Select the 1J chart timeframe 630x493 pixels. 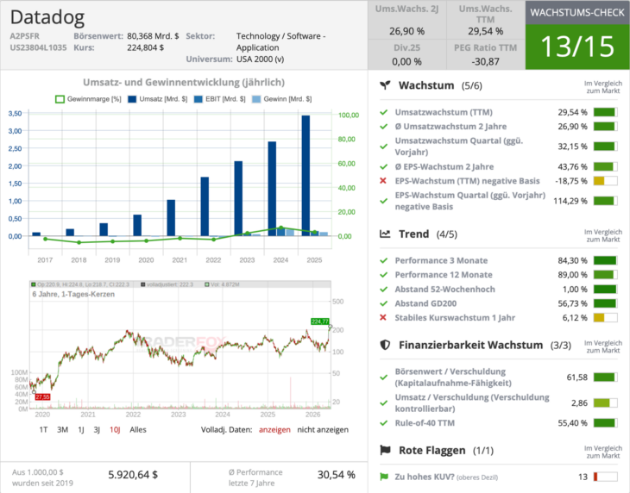pos(81,429)
